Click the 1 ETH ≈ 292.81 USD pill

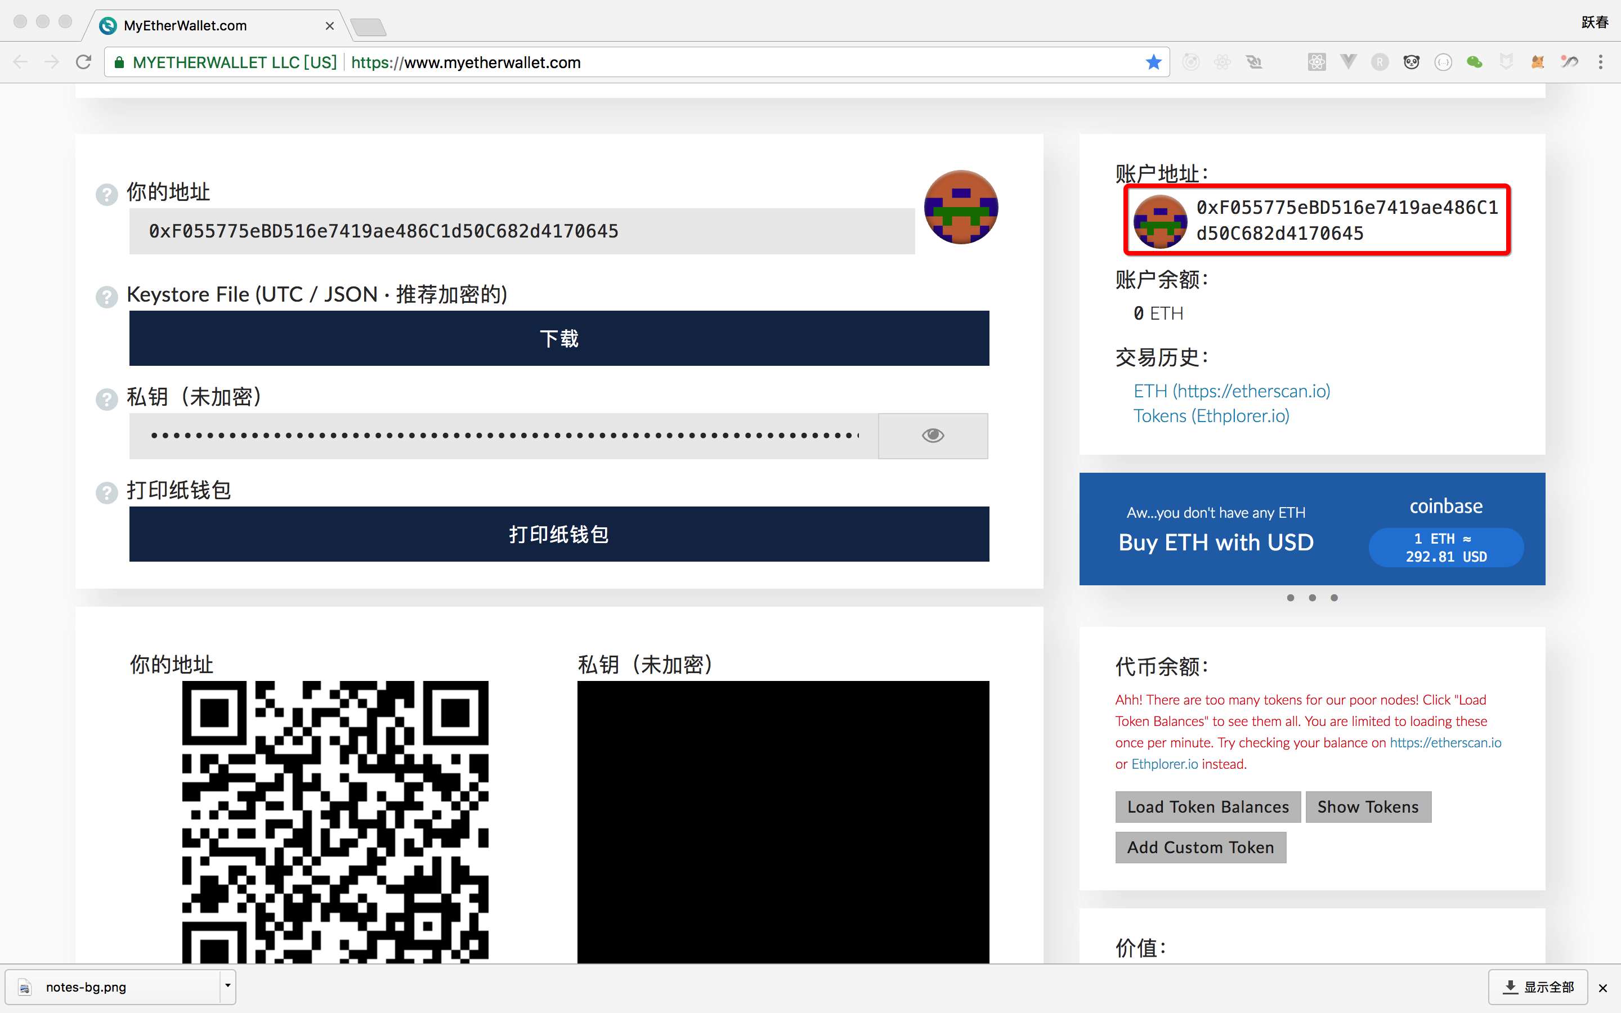(x=1446, y=548)
